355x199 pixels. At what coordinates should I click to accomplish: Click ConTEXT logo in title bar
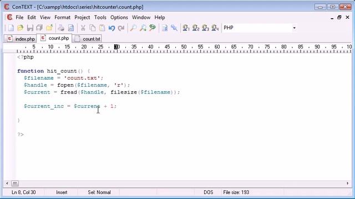tap(7, 7)
